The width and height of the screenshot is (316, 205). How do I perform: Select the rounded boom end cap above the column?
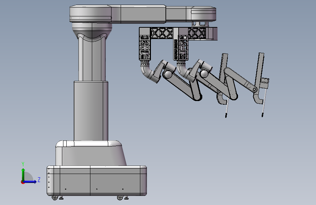90,13
